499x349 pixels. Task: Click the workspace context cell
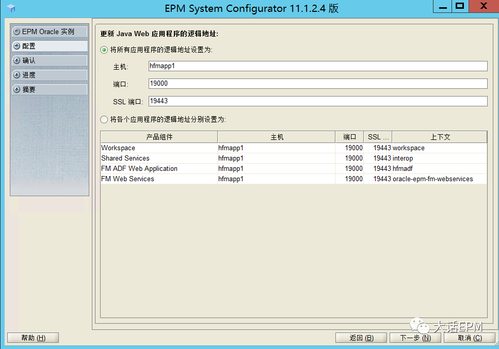click(x=440, y=148)
